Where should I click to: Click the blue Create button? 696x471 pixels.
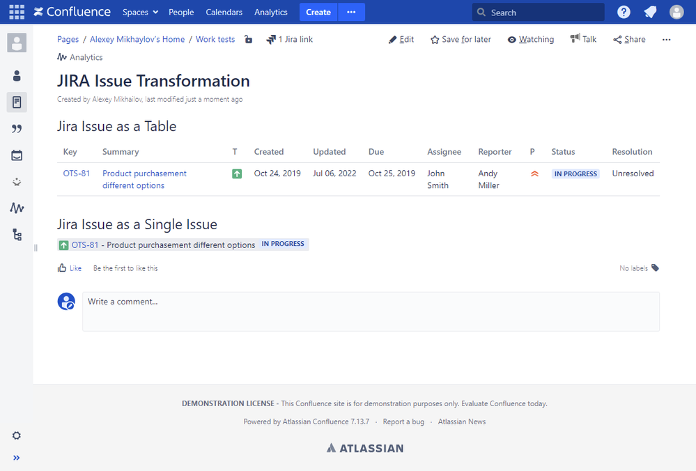pos(318,12)
